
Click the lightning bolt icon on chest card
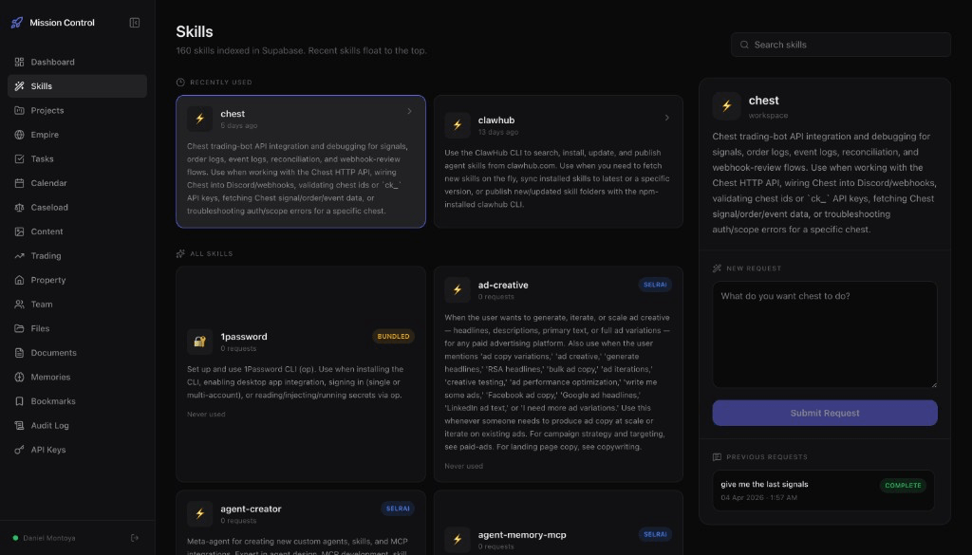pyautogui.click(x=200, y=119)
